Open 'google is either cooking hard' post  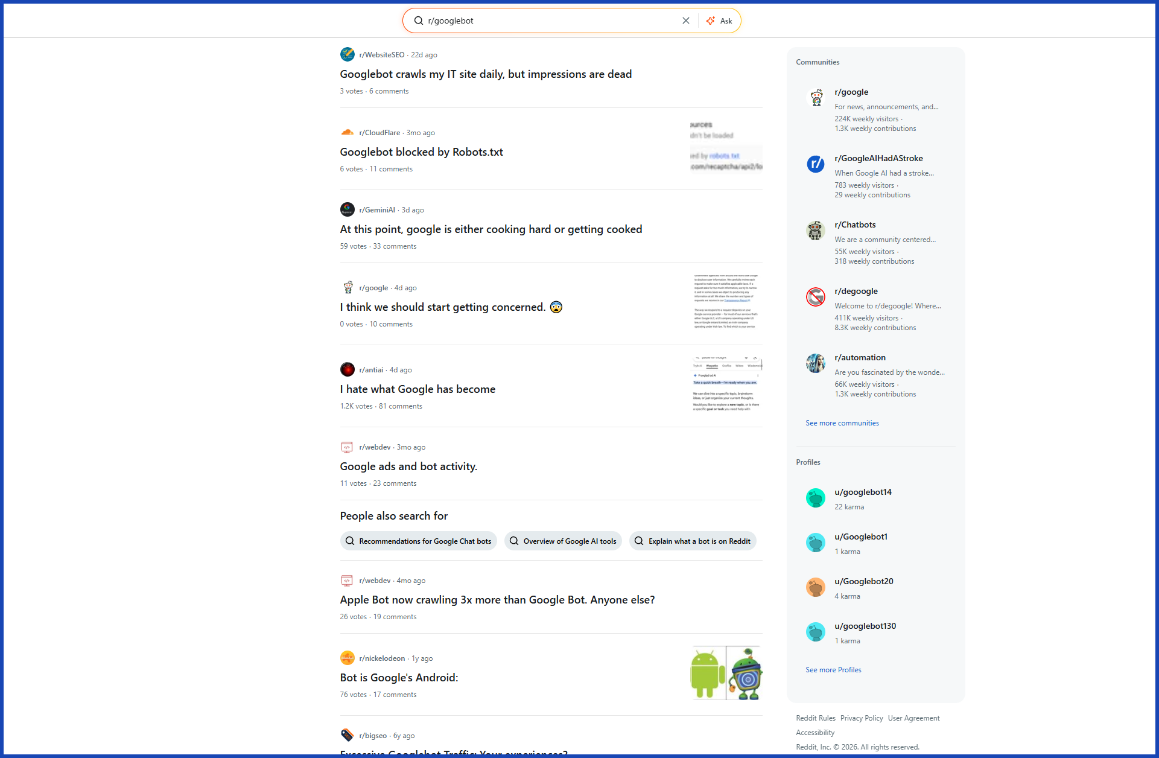(491, 229)
